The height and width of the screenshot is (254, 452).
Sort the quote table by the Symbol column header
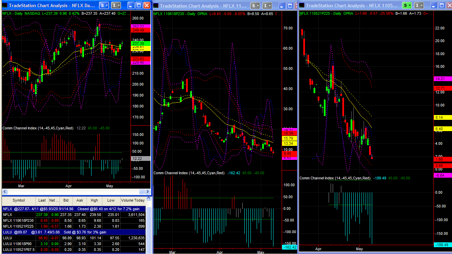(x=19, y=200)
